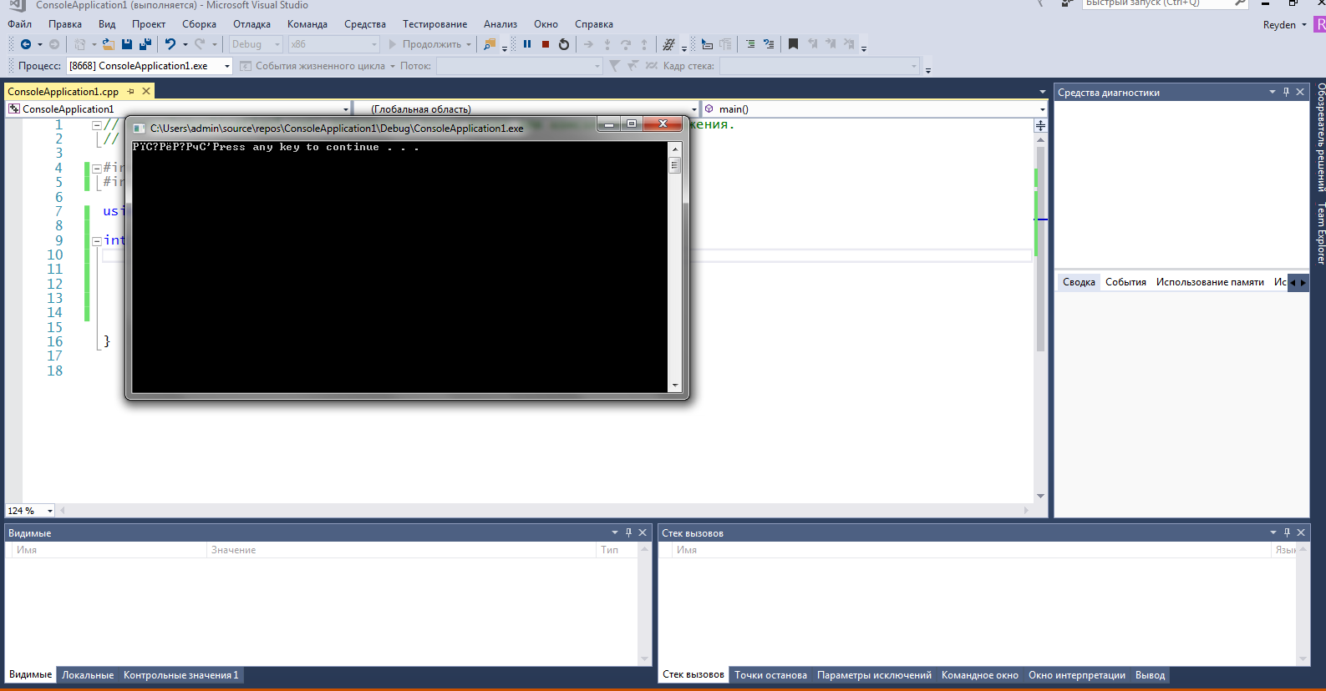This screenshot has height=691, width=1326.
Task: Save all files with the double-disk icon
Action: tap(145, 44)
